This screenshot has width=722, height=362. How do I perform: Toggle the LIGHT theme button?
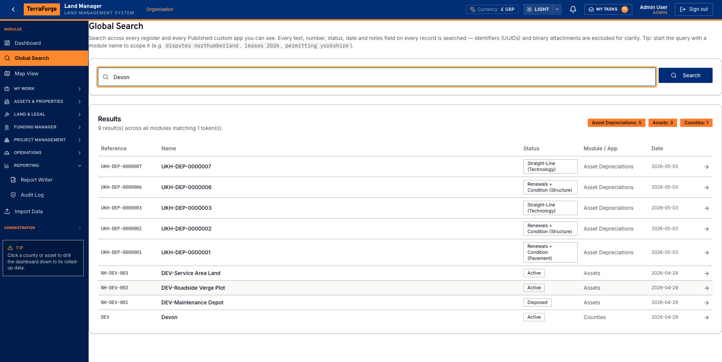tap(538, 9)
